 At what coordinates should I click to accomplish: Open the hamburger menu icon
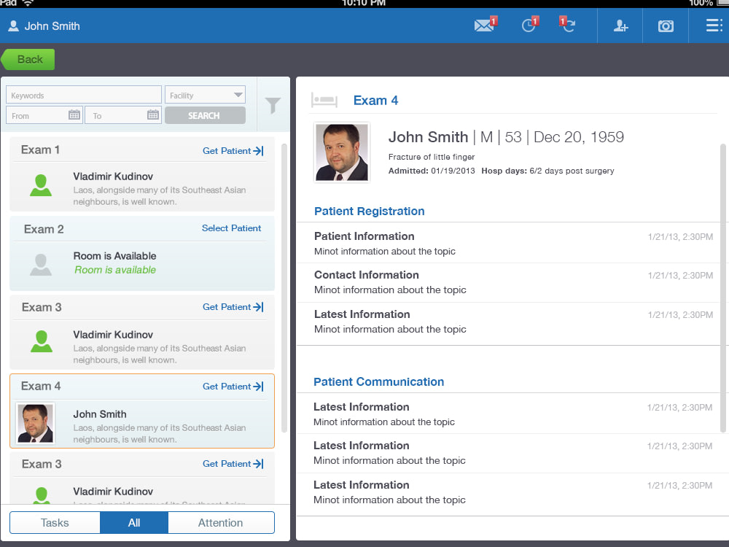[714, 26]
